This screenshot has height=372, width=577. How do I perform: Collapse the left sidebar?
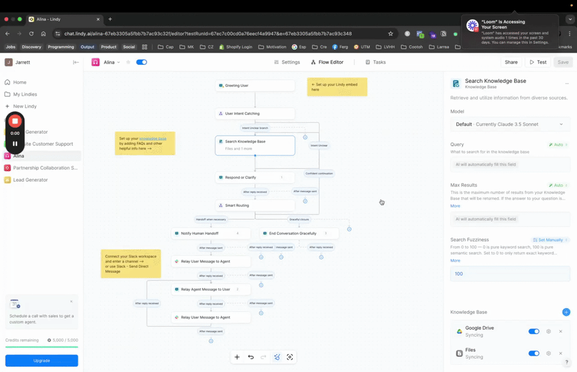pyautogui.click(x=76, y=62)
